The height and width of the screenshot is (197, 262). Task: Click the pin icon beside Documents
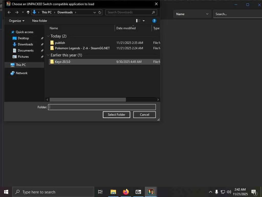tap(42, 51)
